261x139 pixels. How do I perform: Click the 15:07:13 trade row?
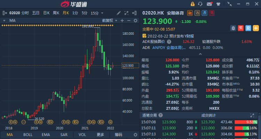click(x=169, y=134)
